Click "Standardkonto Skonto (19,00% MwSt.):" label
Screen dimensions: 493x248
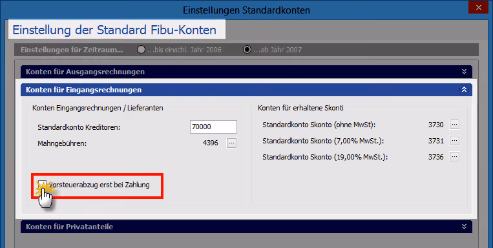[325, 157]
